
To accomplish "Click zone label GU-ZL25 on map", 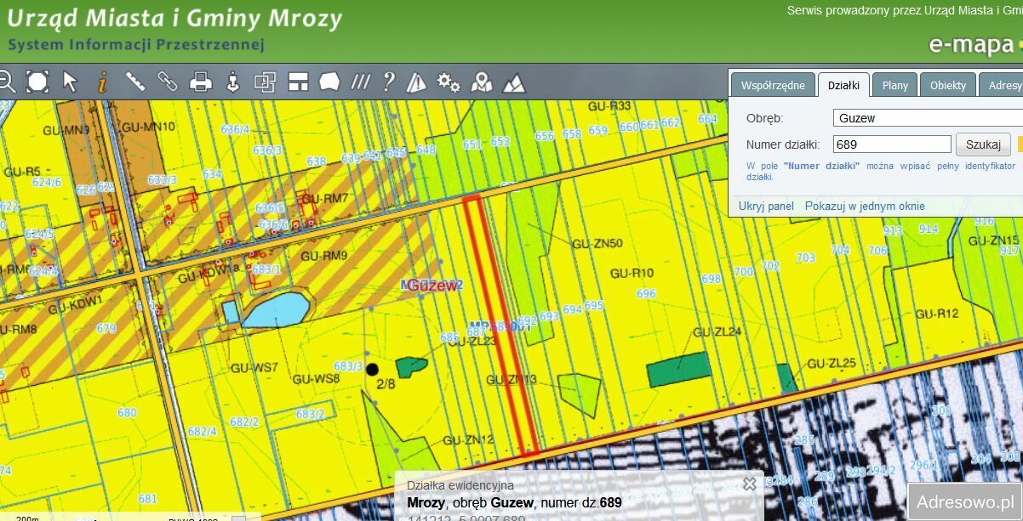I will tap(832, 364).
